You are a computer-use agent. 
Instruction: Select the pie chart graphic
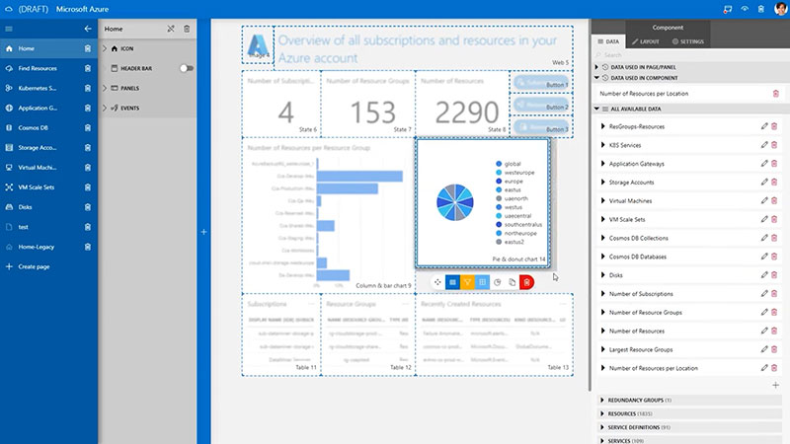[x=455, y=202]
